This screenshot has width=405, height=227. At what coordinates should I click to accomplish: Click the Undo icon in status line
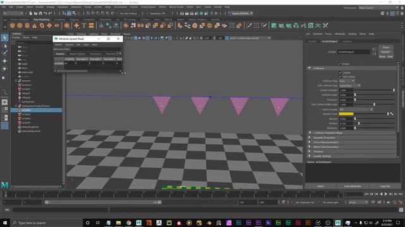[46, 13]
